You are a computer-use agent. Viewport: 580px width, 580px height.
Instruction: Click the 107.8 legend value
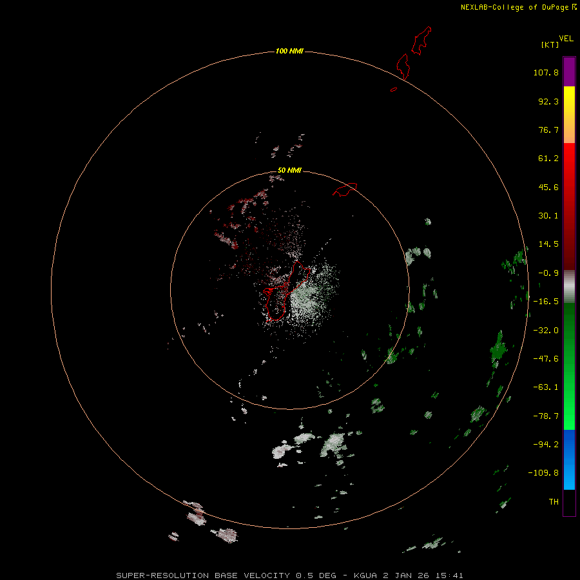click(546, 72)
